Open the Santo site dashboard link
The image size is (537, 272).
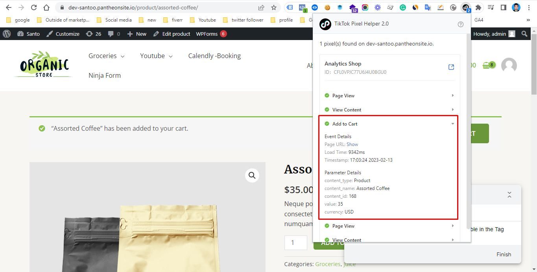click(x=29, y=34)
